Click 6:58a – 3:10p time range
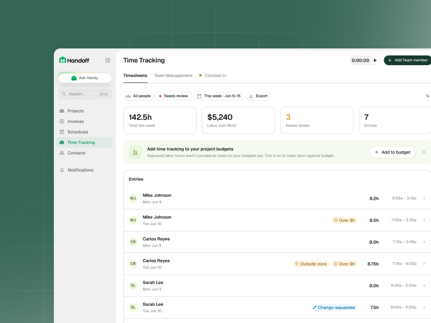Screen dimensions: 431x323 click(404, 198)
